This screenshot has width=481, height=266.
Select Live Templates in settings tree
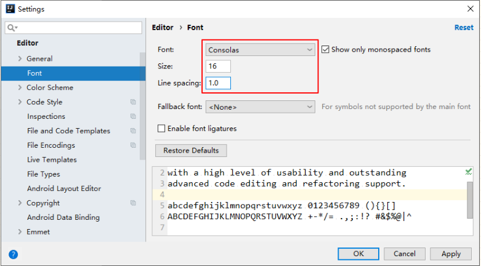coord(52,160)
